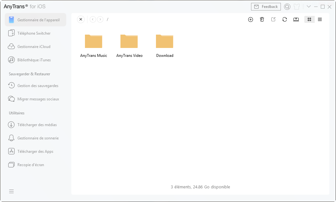The height and width of the screenshot is (202, 336).
Task: Click the trash delete toolbar icon
Action: [262, 19]
